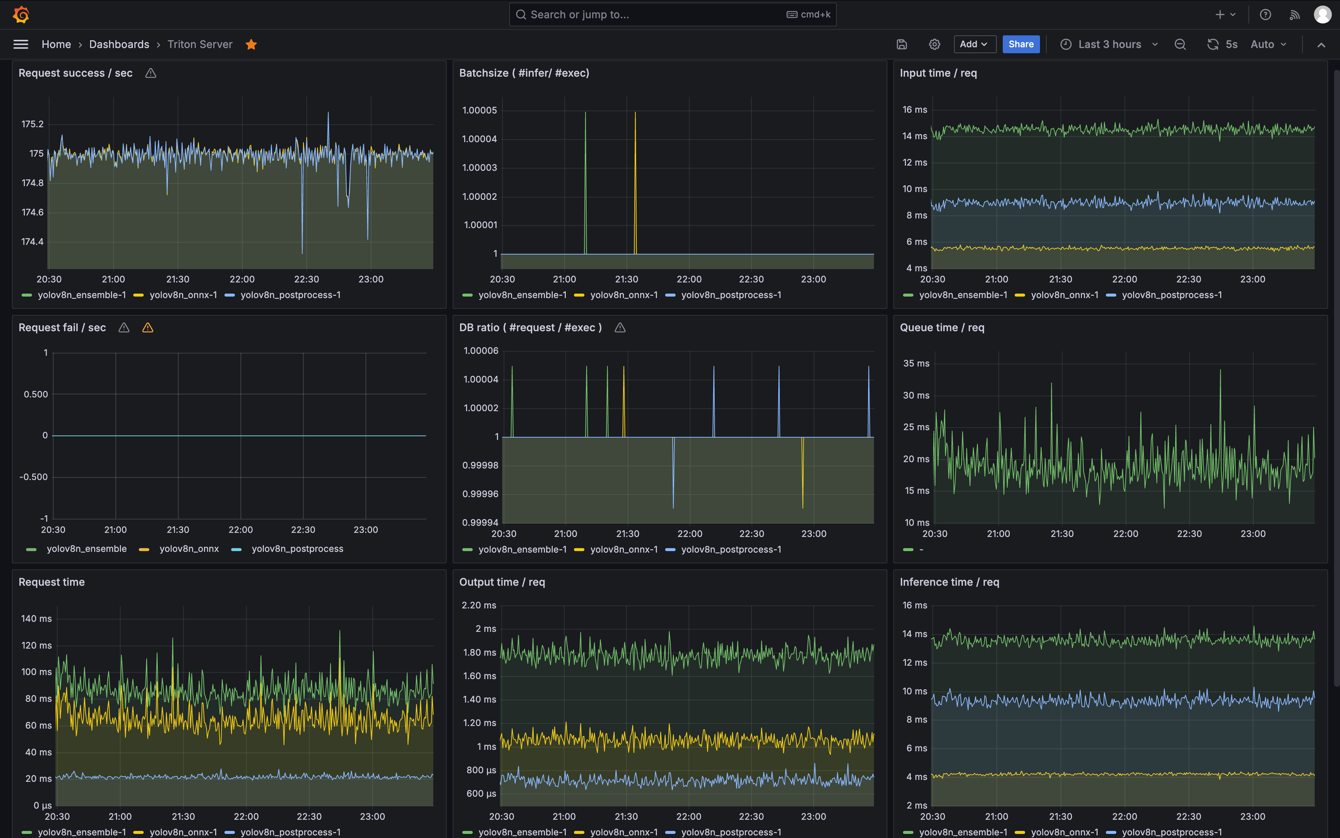This screenshot has height=838, width=1340.
Task: Click the orange warning icon on Request fail panel
Action: (x=147, y=327)
